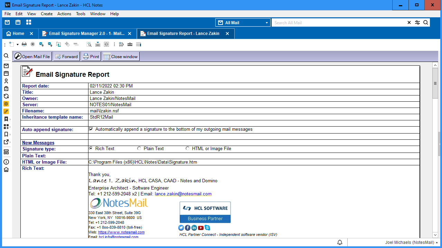This screenshot has width=442, height=248.
Task: Select the Print toolbar icon
Action: coord(23,44)
